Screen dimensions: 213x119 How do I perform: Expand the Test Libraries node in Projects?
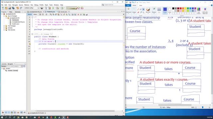(x=4, y=30)
